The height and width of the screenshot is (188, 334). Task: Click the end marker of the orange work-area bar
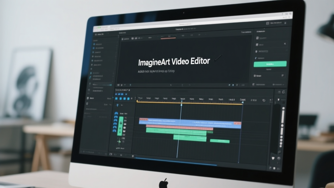click(242, 103)
